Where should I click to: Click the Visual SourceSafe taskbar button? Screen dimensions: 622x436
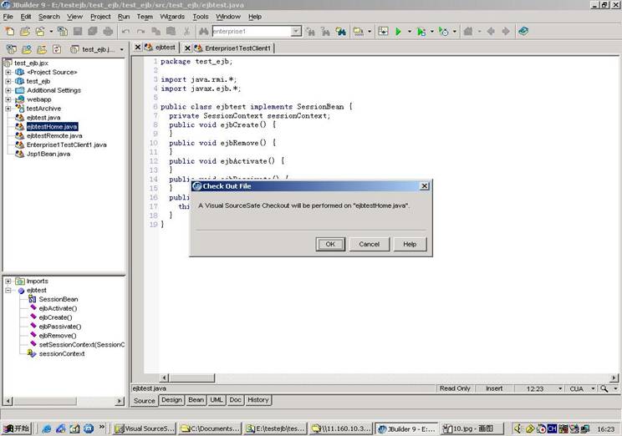click(145, 428)
